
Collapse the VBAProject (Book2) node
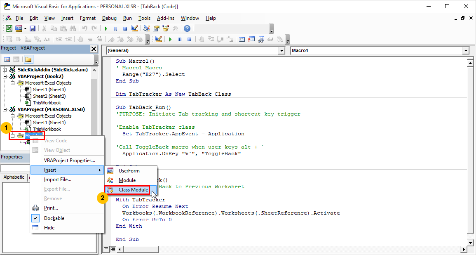(4, 76)
